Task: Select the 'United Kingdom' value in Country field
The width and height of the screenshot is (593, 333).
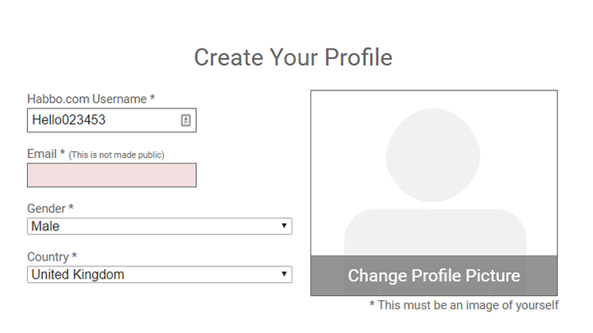Action: (x=77, y=275)
